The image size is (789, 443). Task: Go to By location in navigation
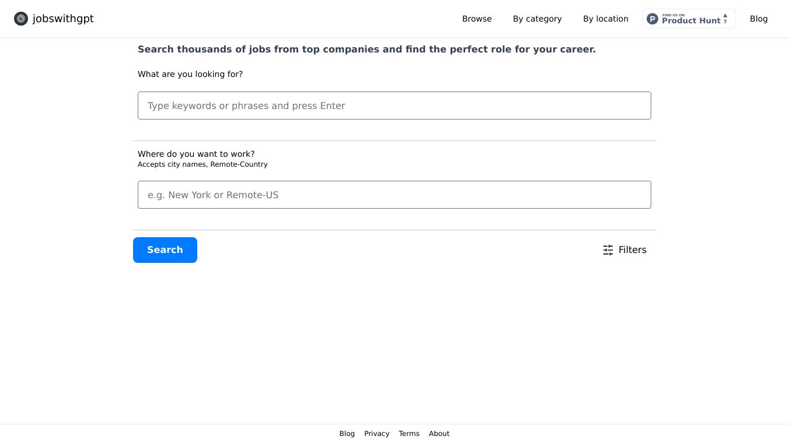[x=605, y=19]
